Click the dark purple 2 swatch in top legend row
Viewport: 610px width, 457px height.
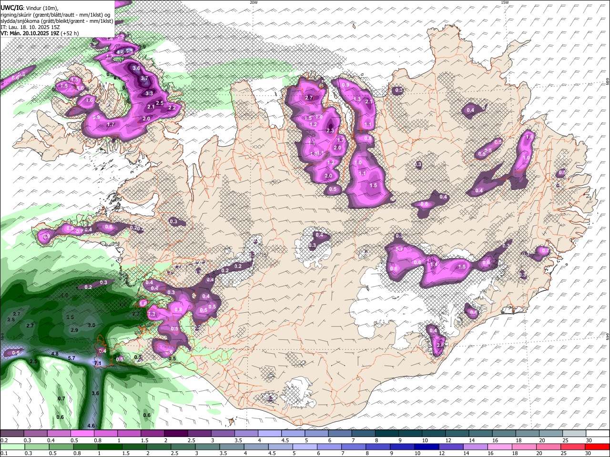(x=176, y=434)
